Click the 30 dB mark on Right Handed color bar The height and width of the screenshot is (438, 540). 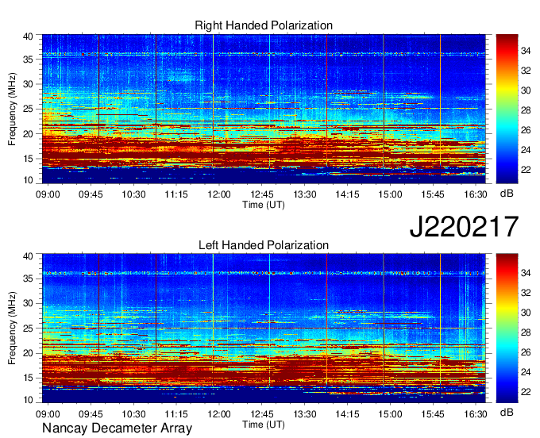coord(526,90)
